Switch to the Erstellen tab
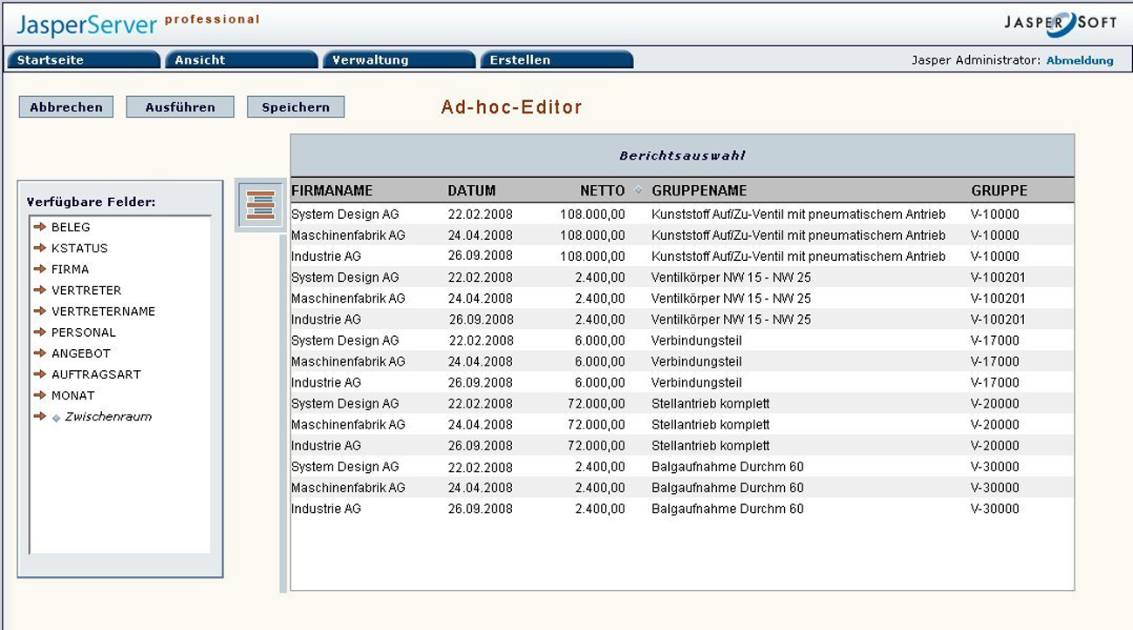Image resolution: width=1133 pixels, height=630 pixels. coord(556,60)
